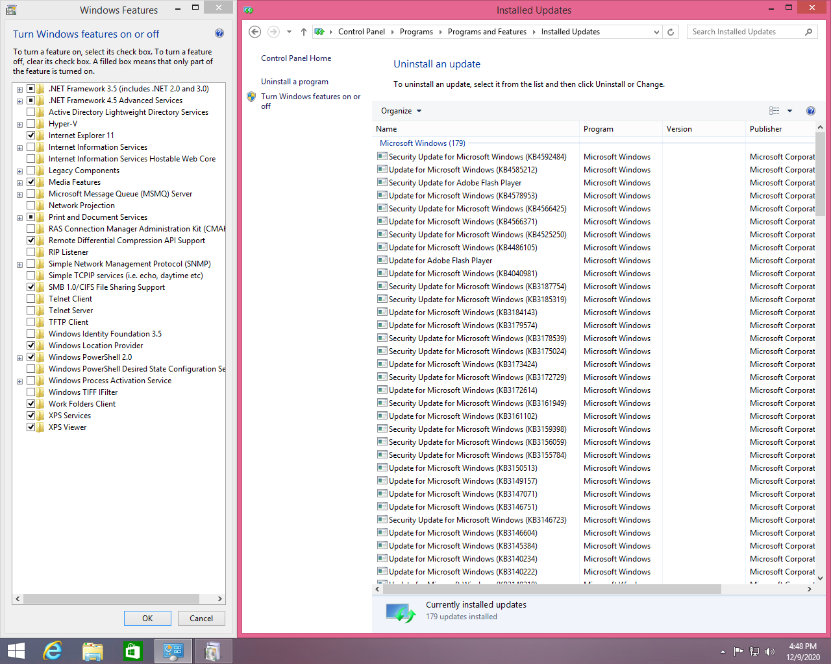The height and width of the screenshot is (664, 831).
Task: Select Windows Features taskbar icon
Action: [213, 651]
